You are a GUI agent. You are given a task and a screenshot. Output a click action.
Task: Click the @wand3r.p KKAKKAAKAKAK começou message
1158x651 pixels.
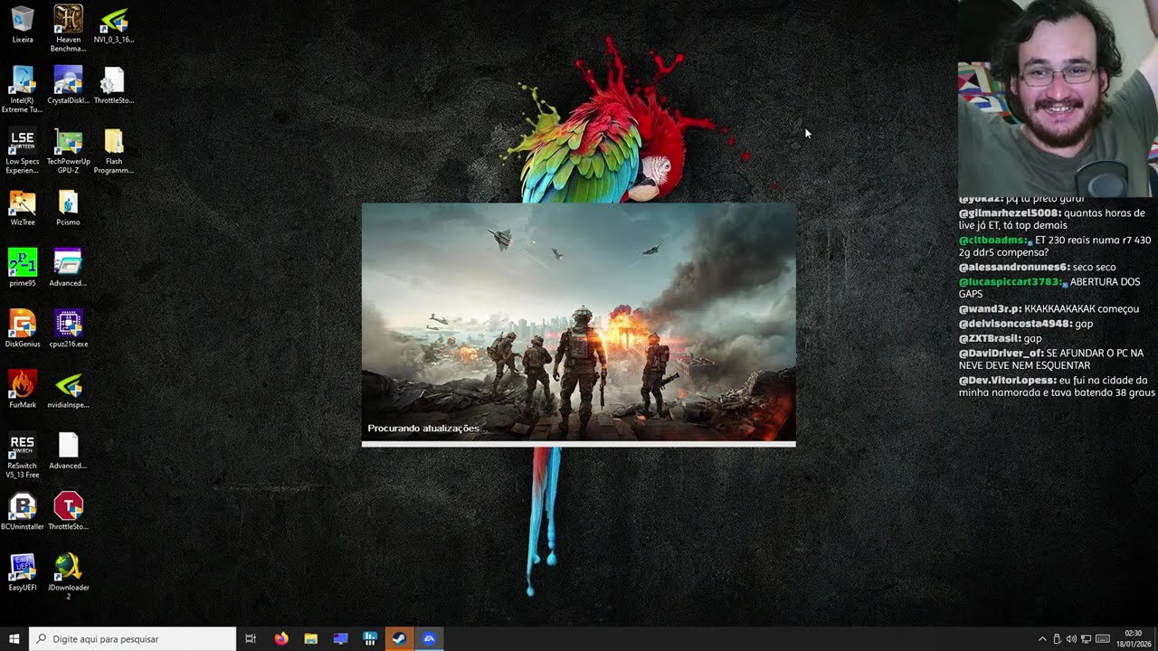(1049, 309)
